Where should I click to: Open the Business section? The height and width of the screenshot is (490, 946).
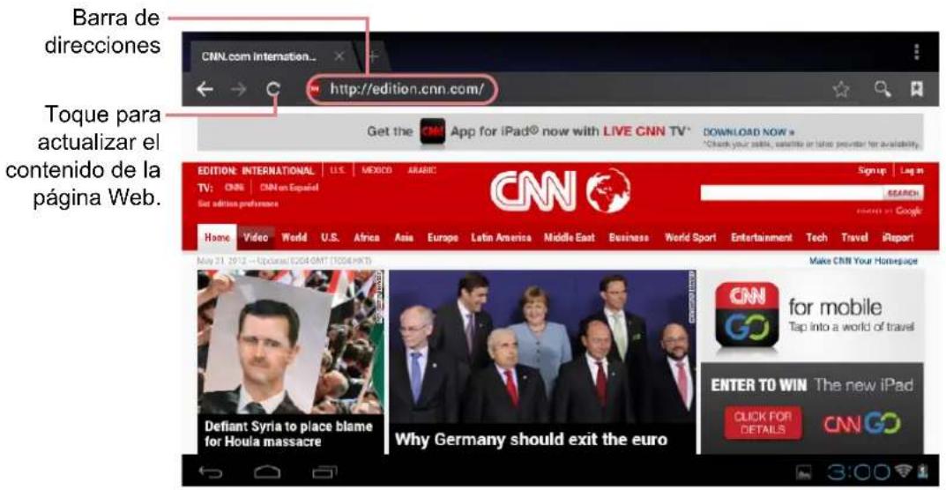pos(629,238)
